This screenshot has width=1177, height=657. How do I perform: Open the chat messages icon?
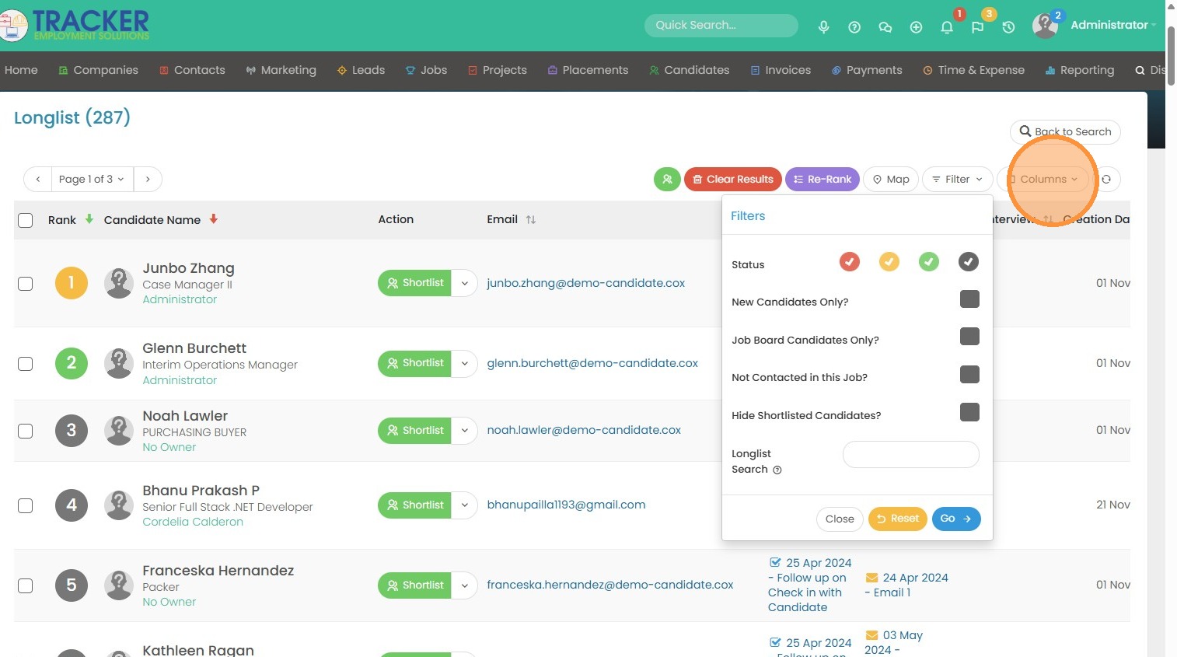click(x=885, y=27)
